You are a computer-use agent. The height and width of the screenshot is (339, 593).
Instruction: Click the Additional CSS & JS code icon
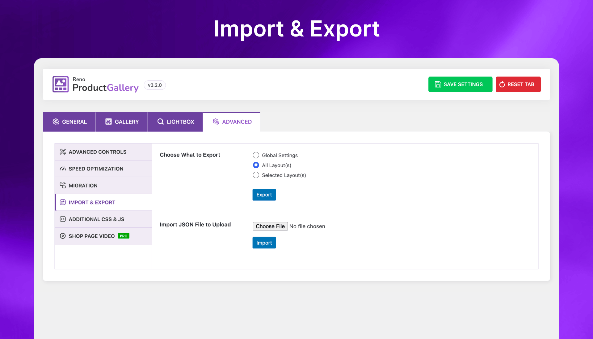click(x=63, y=219)
